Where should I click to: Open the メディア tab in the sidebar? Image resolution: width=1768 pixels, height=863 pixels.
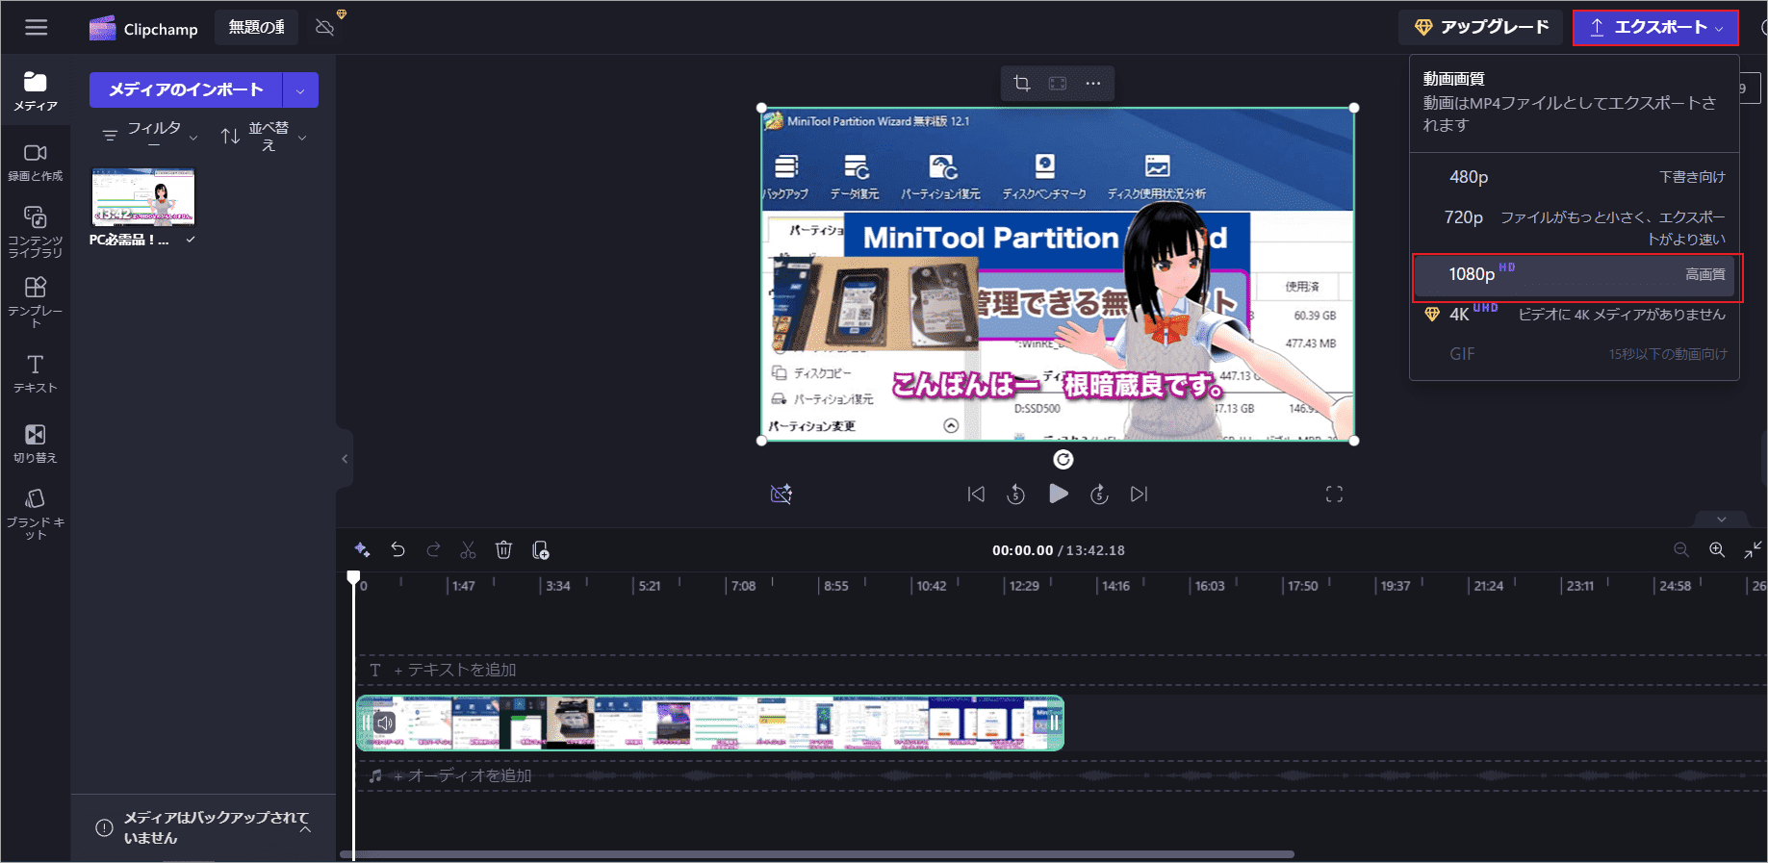click(x=36, y=91)
